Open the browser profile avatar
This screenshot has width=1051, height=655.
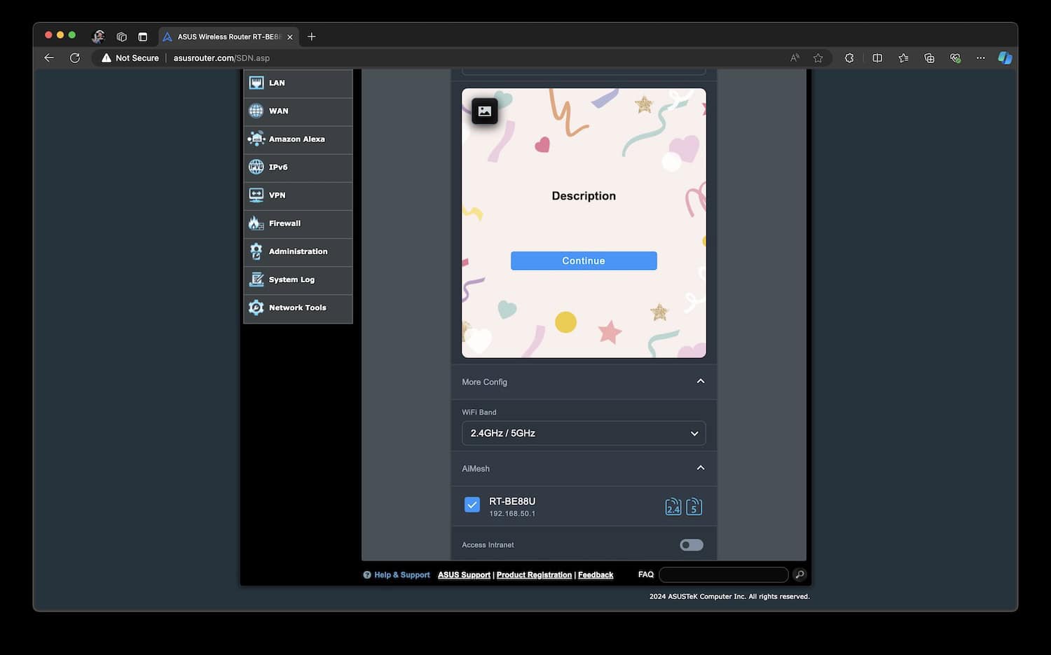click(98, 36)
